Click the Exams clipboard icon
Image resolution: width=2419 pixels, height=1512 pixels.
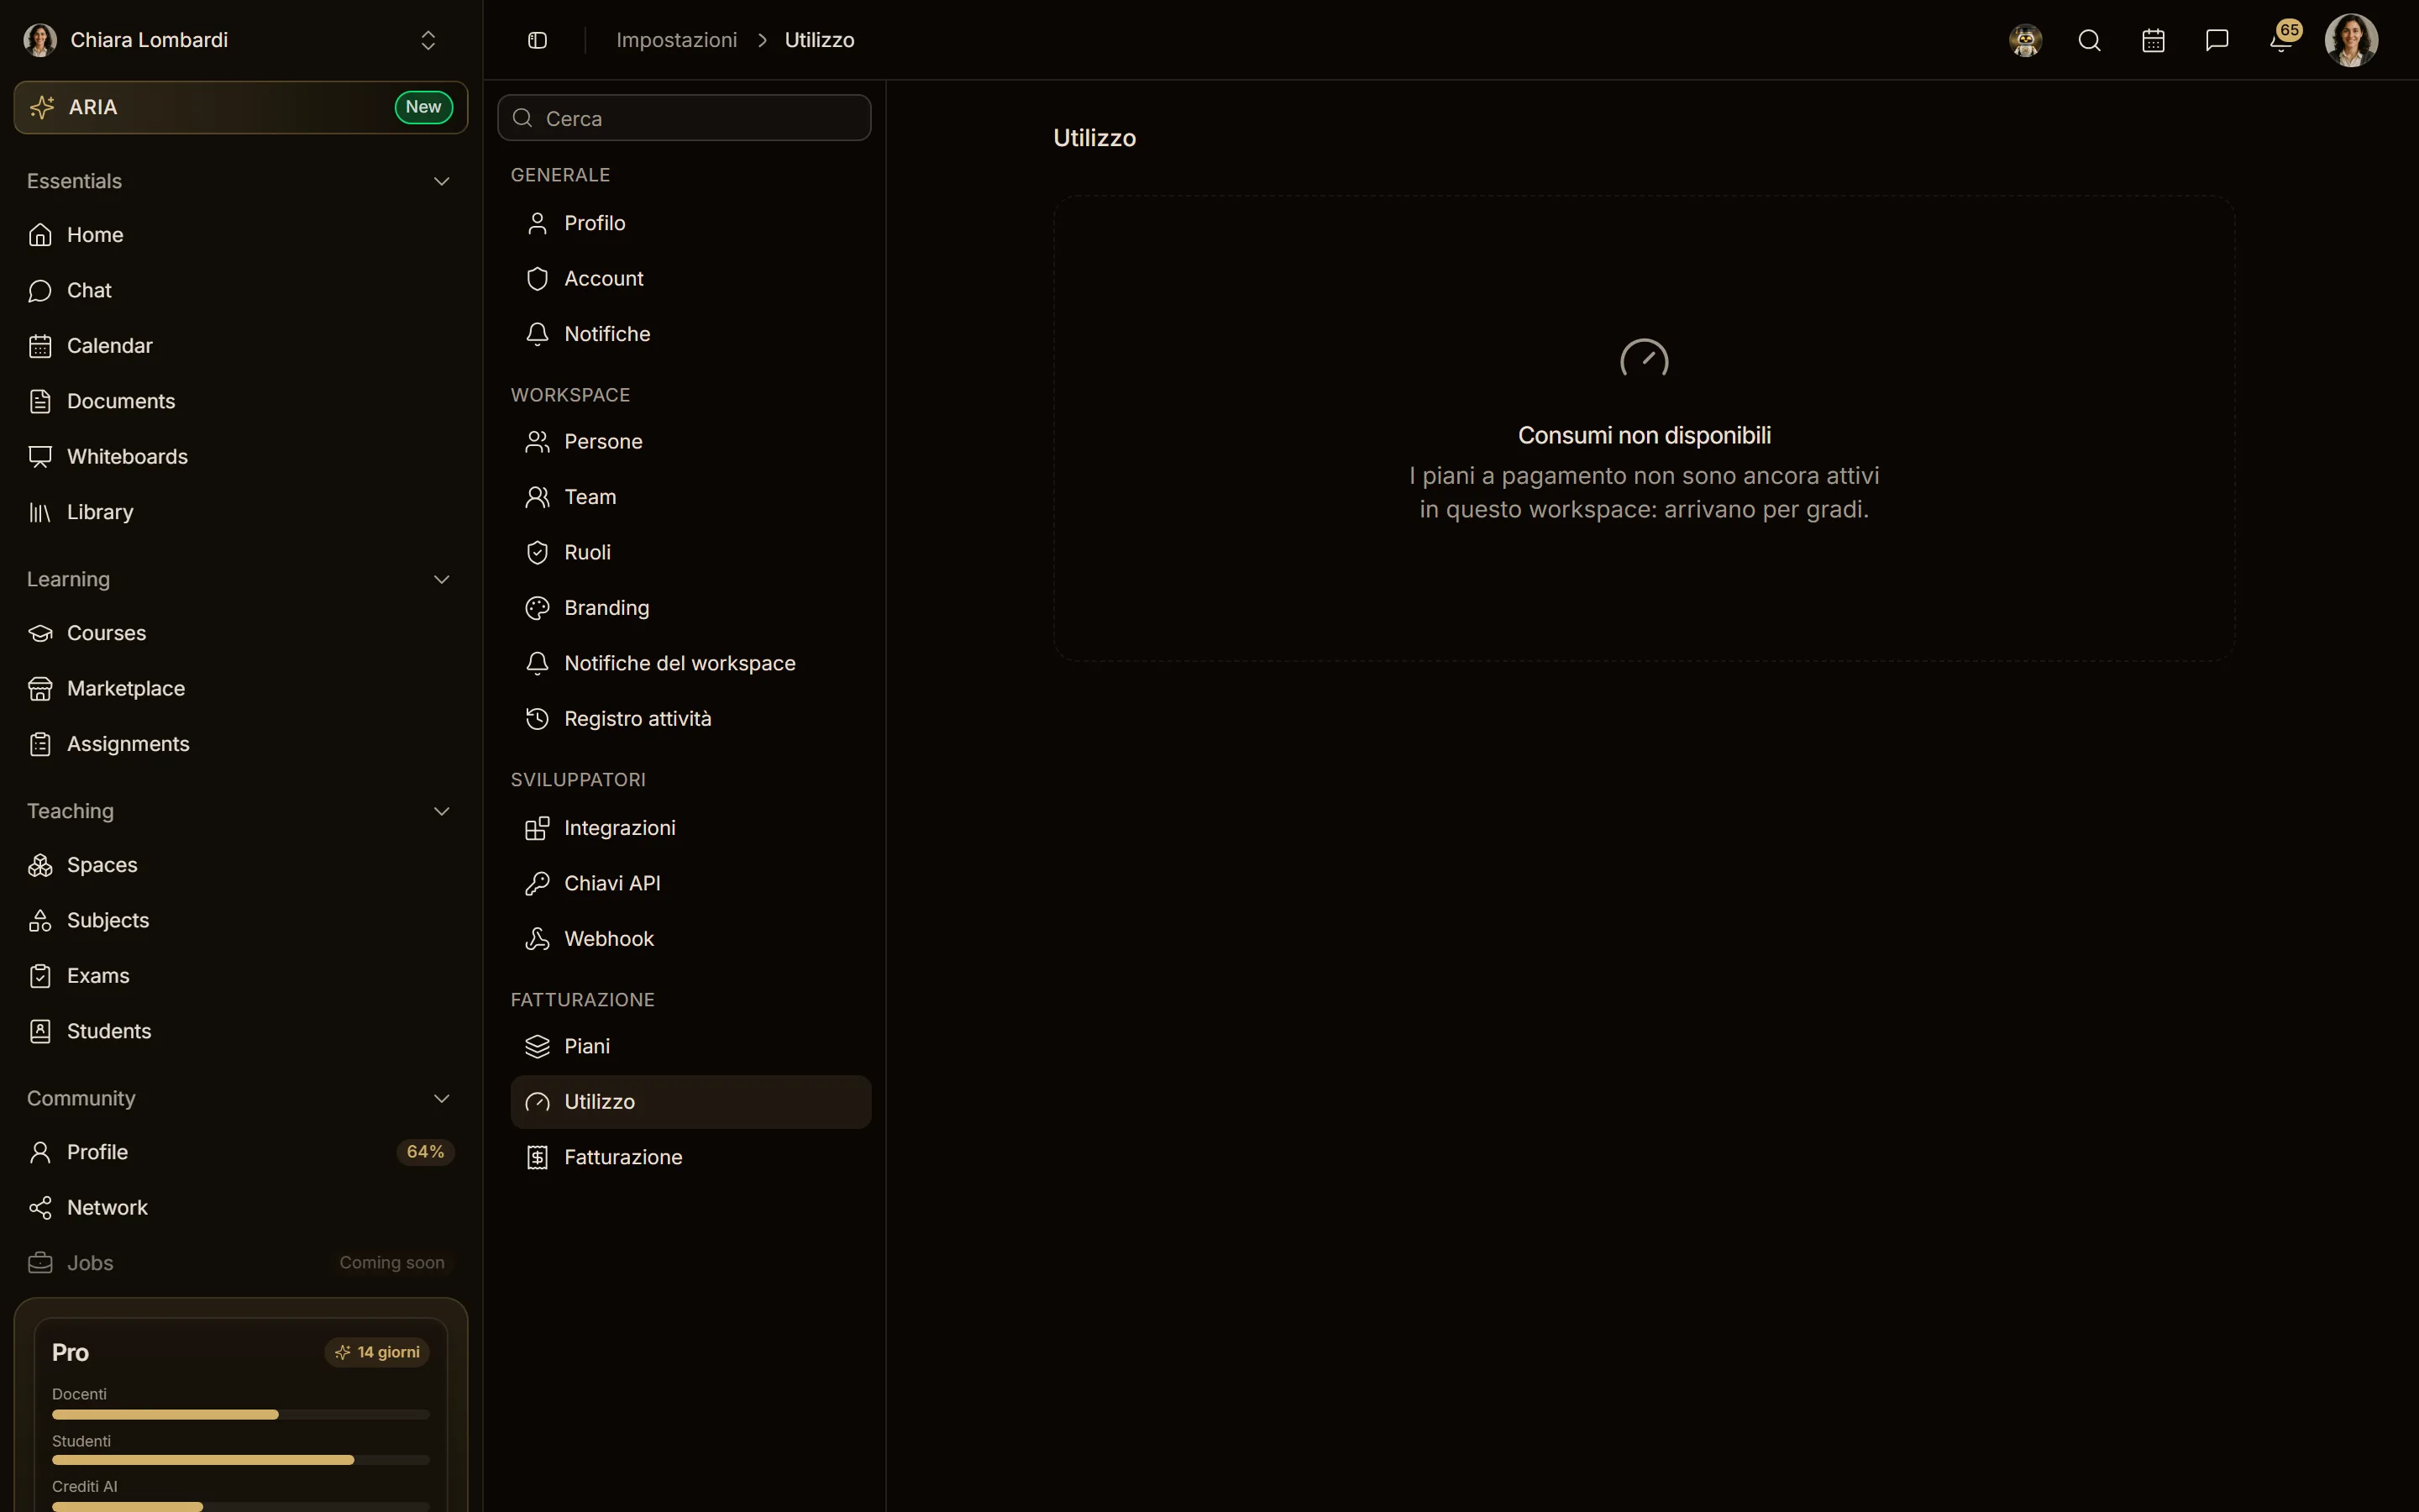tap(40, 976)
